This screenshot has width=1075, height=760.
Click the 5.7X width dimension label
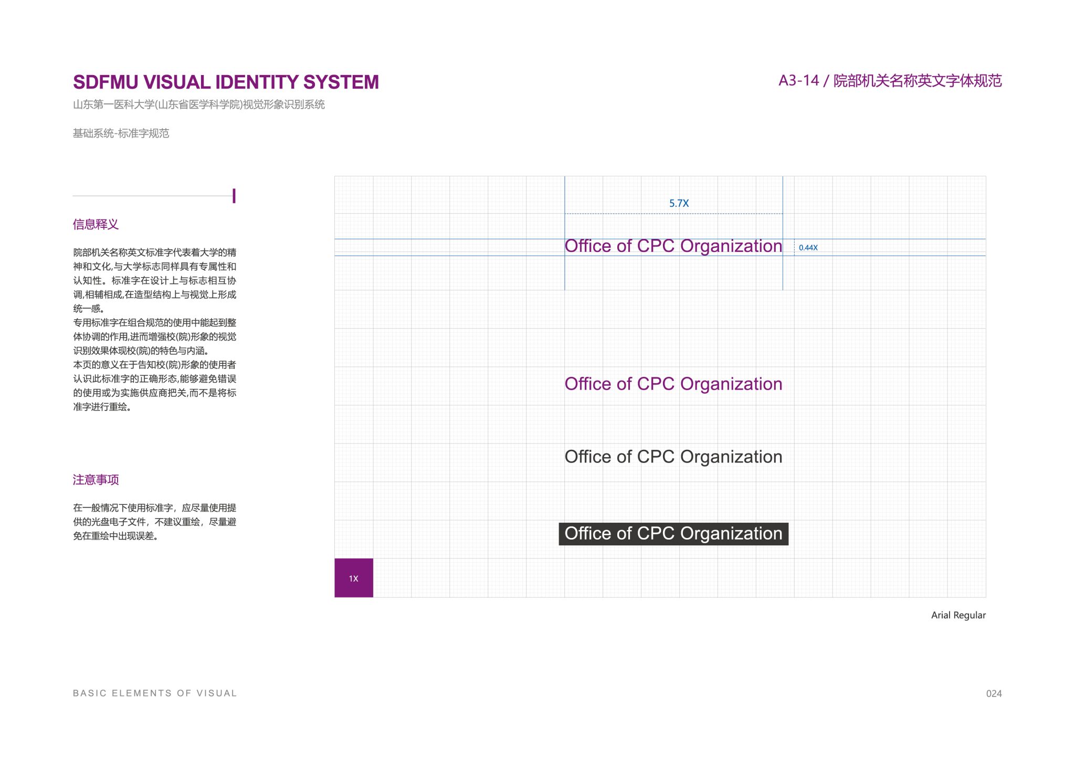click(x=679, y=203)
